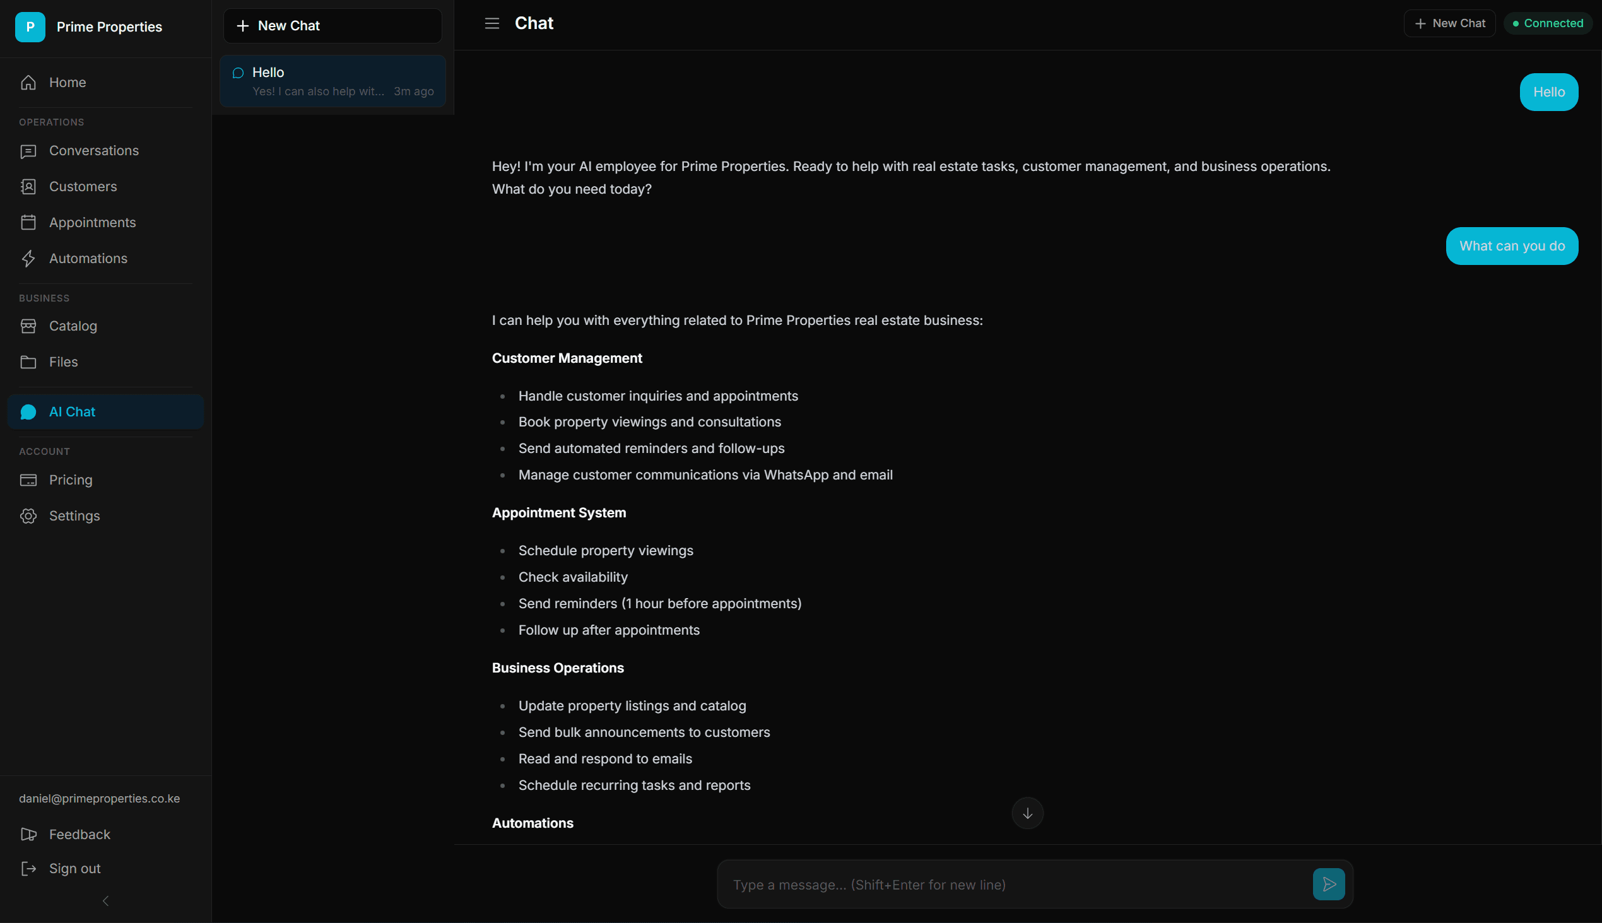Click the send message arrow icon
Screen dimensions: 1602x923
[x=1329, y=884]
